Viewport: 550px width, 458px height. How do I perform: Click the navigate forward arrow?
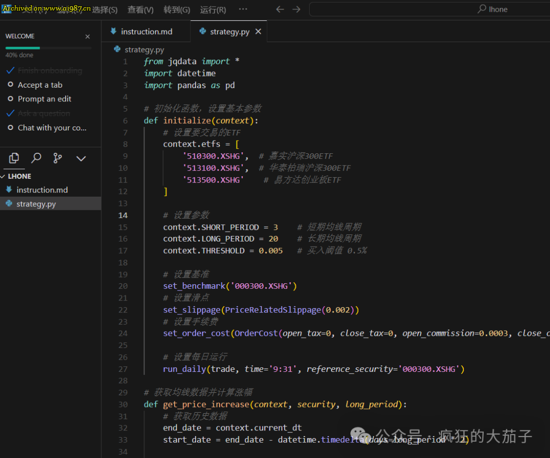pyautogui.click(x=296, y=9)
